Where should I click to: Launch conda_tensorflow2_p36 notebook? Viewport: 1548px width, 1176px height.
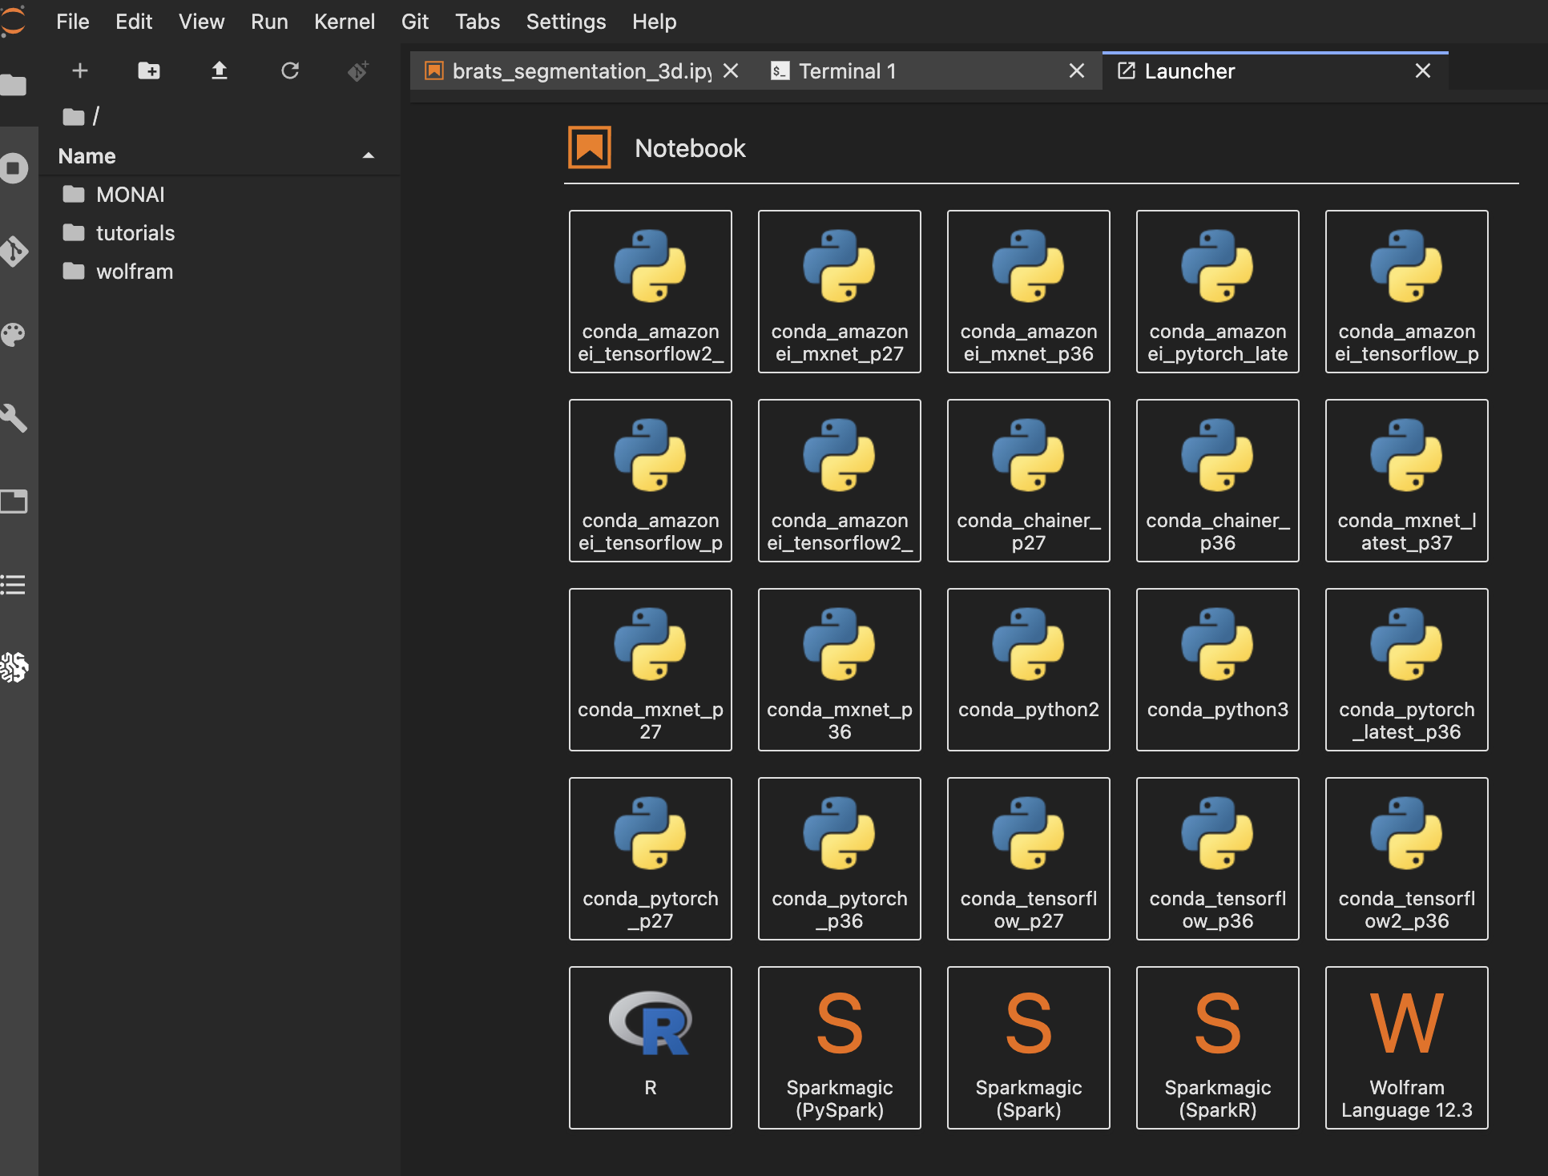click(1406, 859)
